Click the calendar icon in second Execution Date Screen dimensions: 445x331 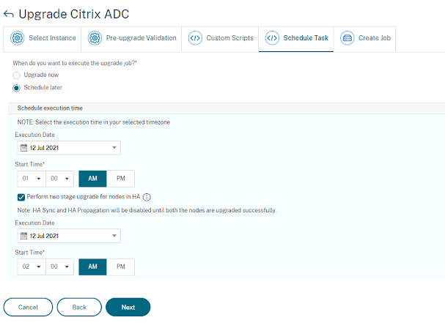pyautogui.click(x=24, y=236)
